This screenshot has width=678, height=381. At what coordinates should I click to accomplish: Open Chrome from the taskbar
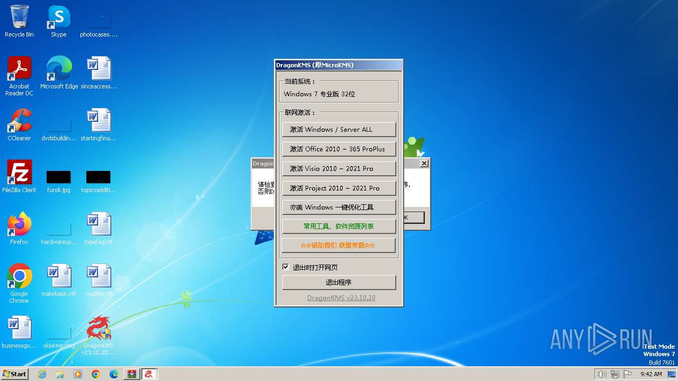point(95,374)
